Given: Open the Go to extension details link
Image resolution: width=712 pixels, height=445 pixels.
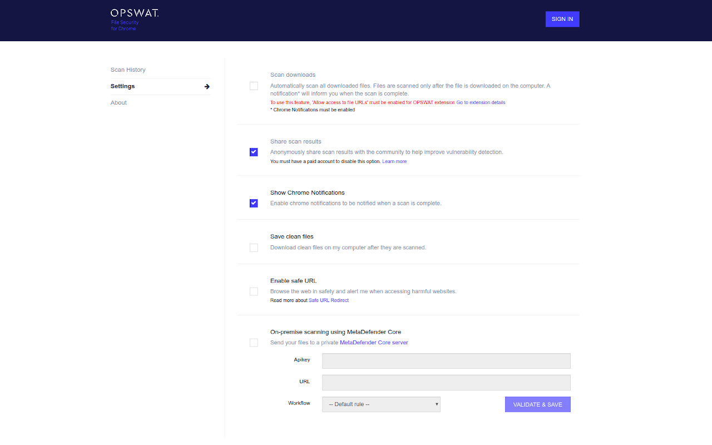Looking at the screenshot, I should [x=481, y=102].
